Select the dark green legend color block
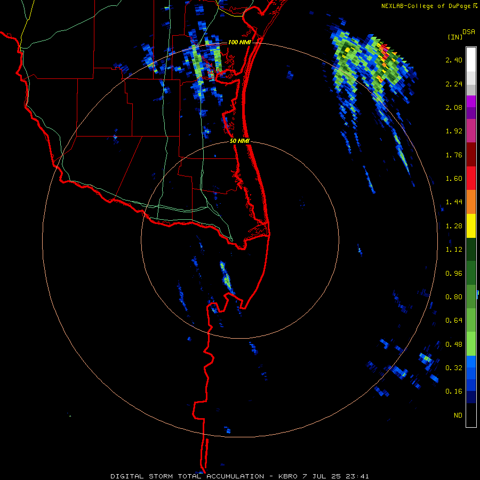480x480 pixels. 471,249
